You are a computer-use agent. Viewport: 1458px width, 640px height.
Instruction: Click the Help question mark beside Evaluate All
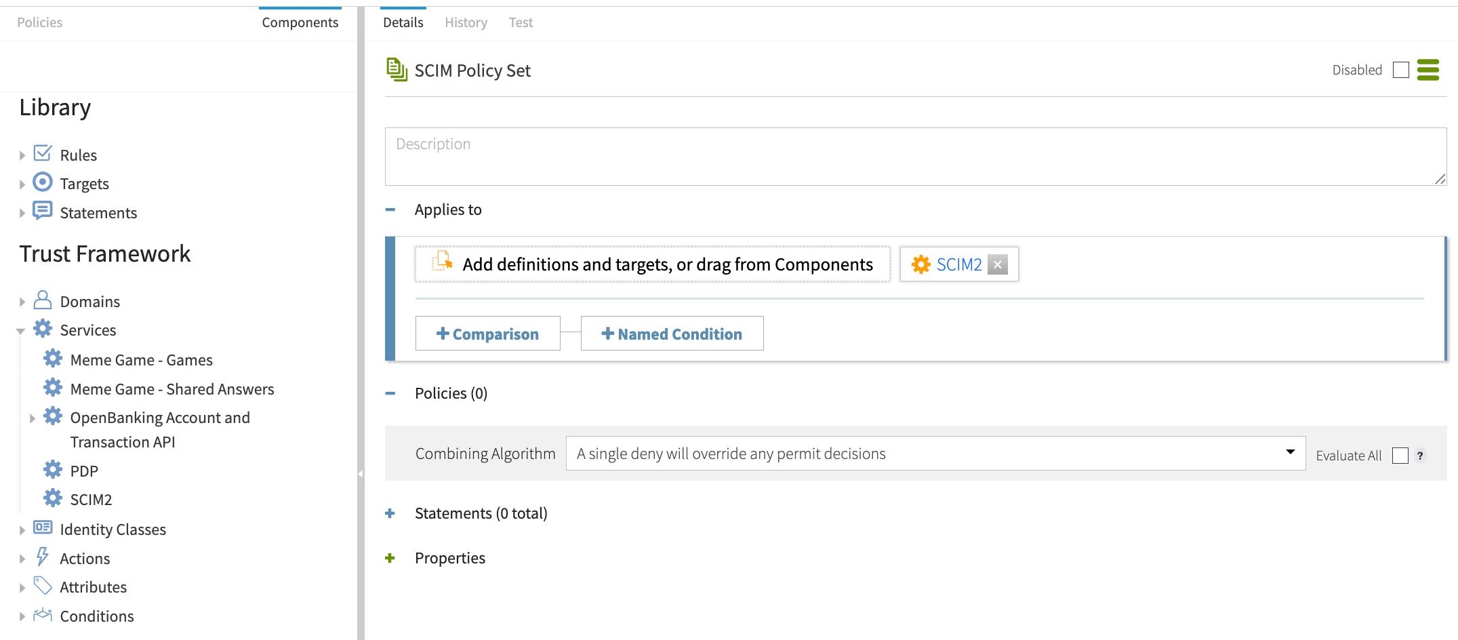pyautogui.click(x=1420, y=456)
